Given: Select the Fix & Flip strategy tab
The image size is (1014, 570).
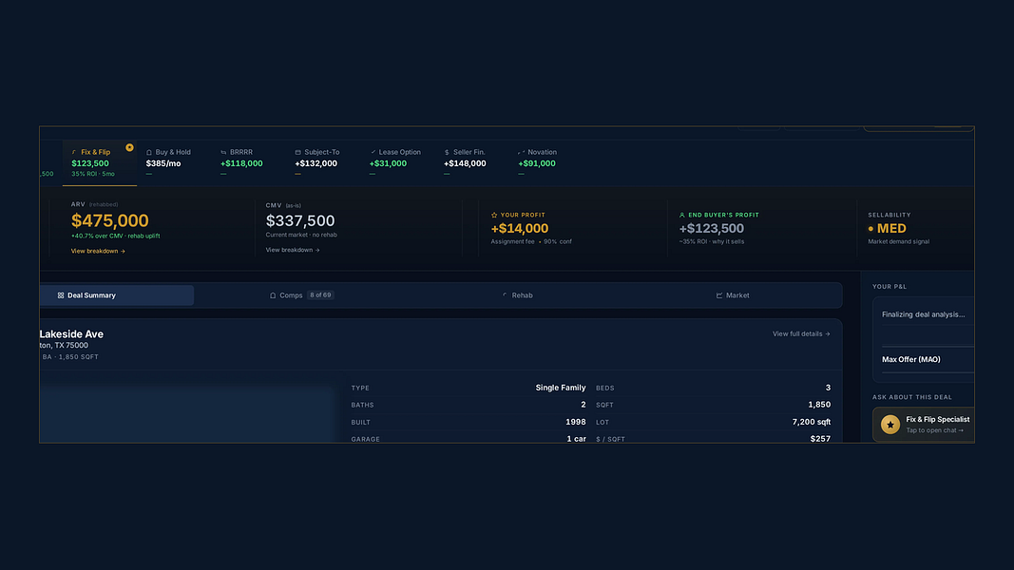Looking at the screenshot, I should point(100,162).
